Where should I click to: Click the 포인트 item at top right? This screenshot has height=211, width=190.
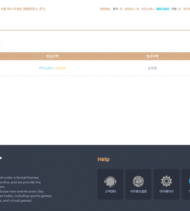pyautogui.click(x=187, y=9)
